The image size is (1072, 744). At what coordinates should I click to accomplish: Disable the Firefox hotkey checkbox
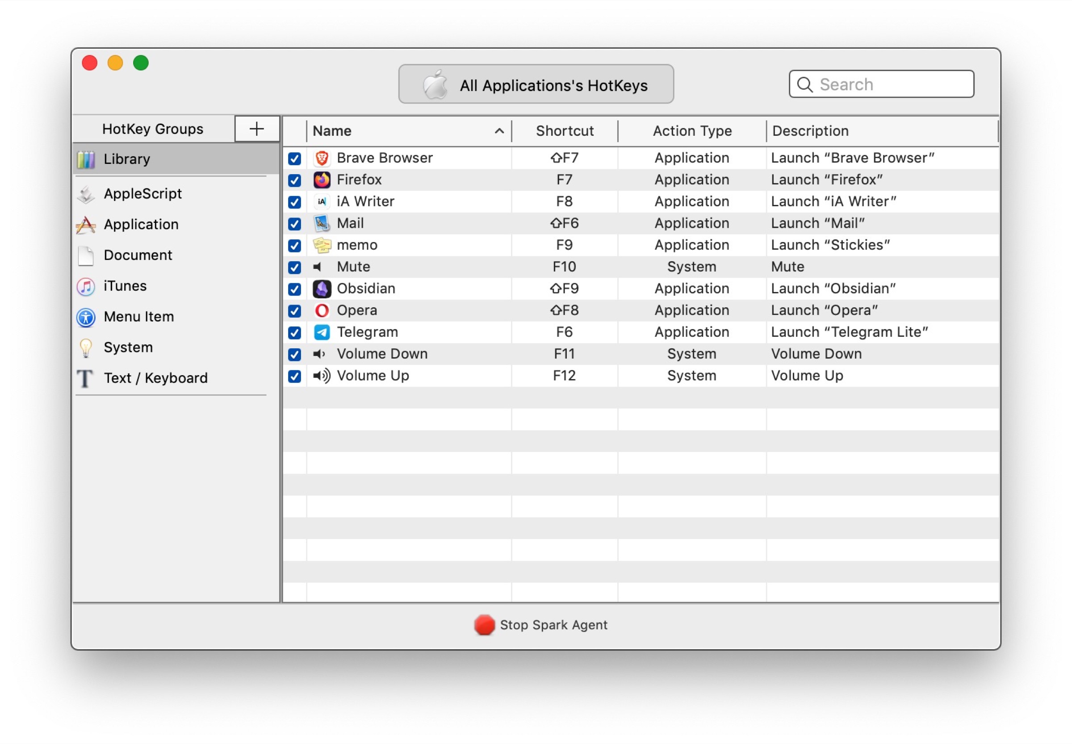[x=294, y=180]
